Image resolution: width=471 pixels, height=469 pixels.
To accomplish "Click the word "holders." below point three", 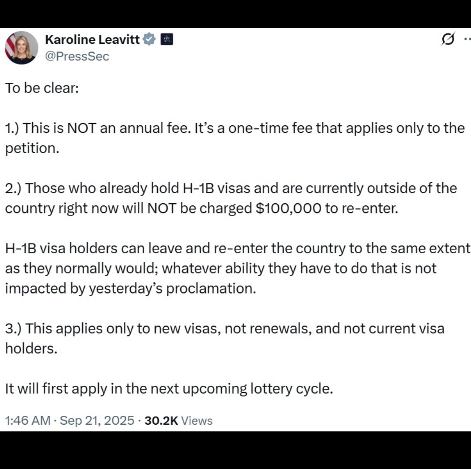I will (31, 349).
